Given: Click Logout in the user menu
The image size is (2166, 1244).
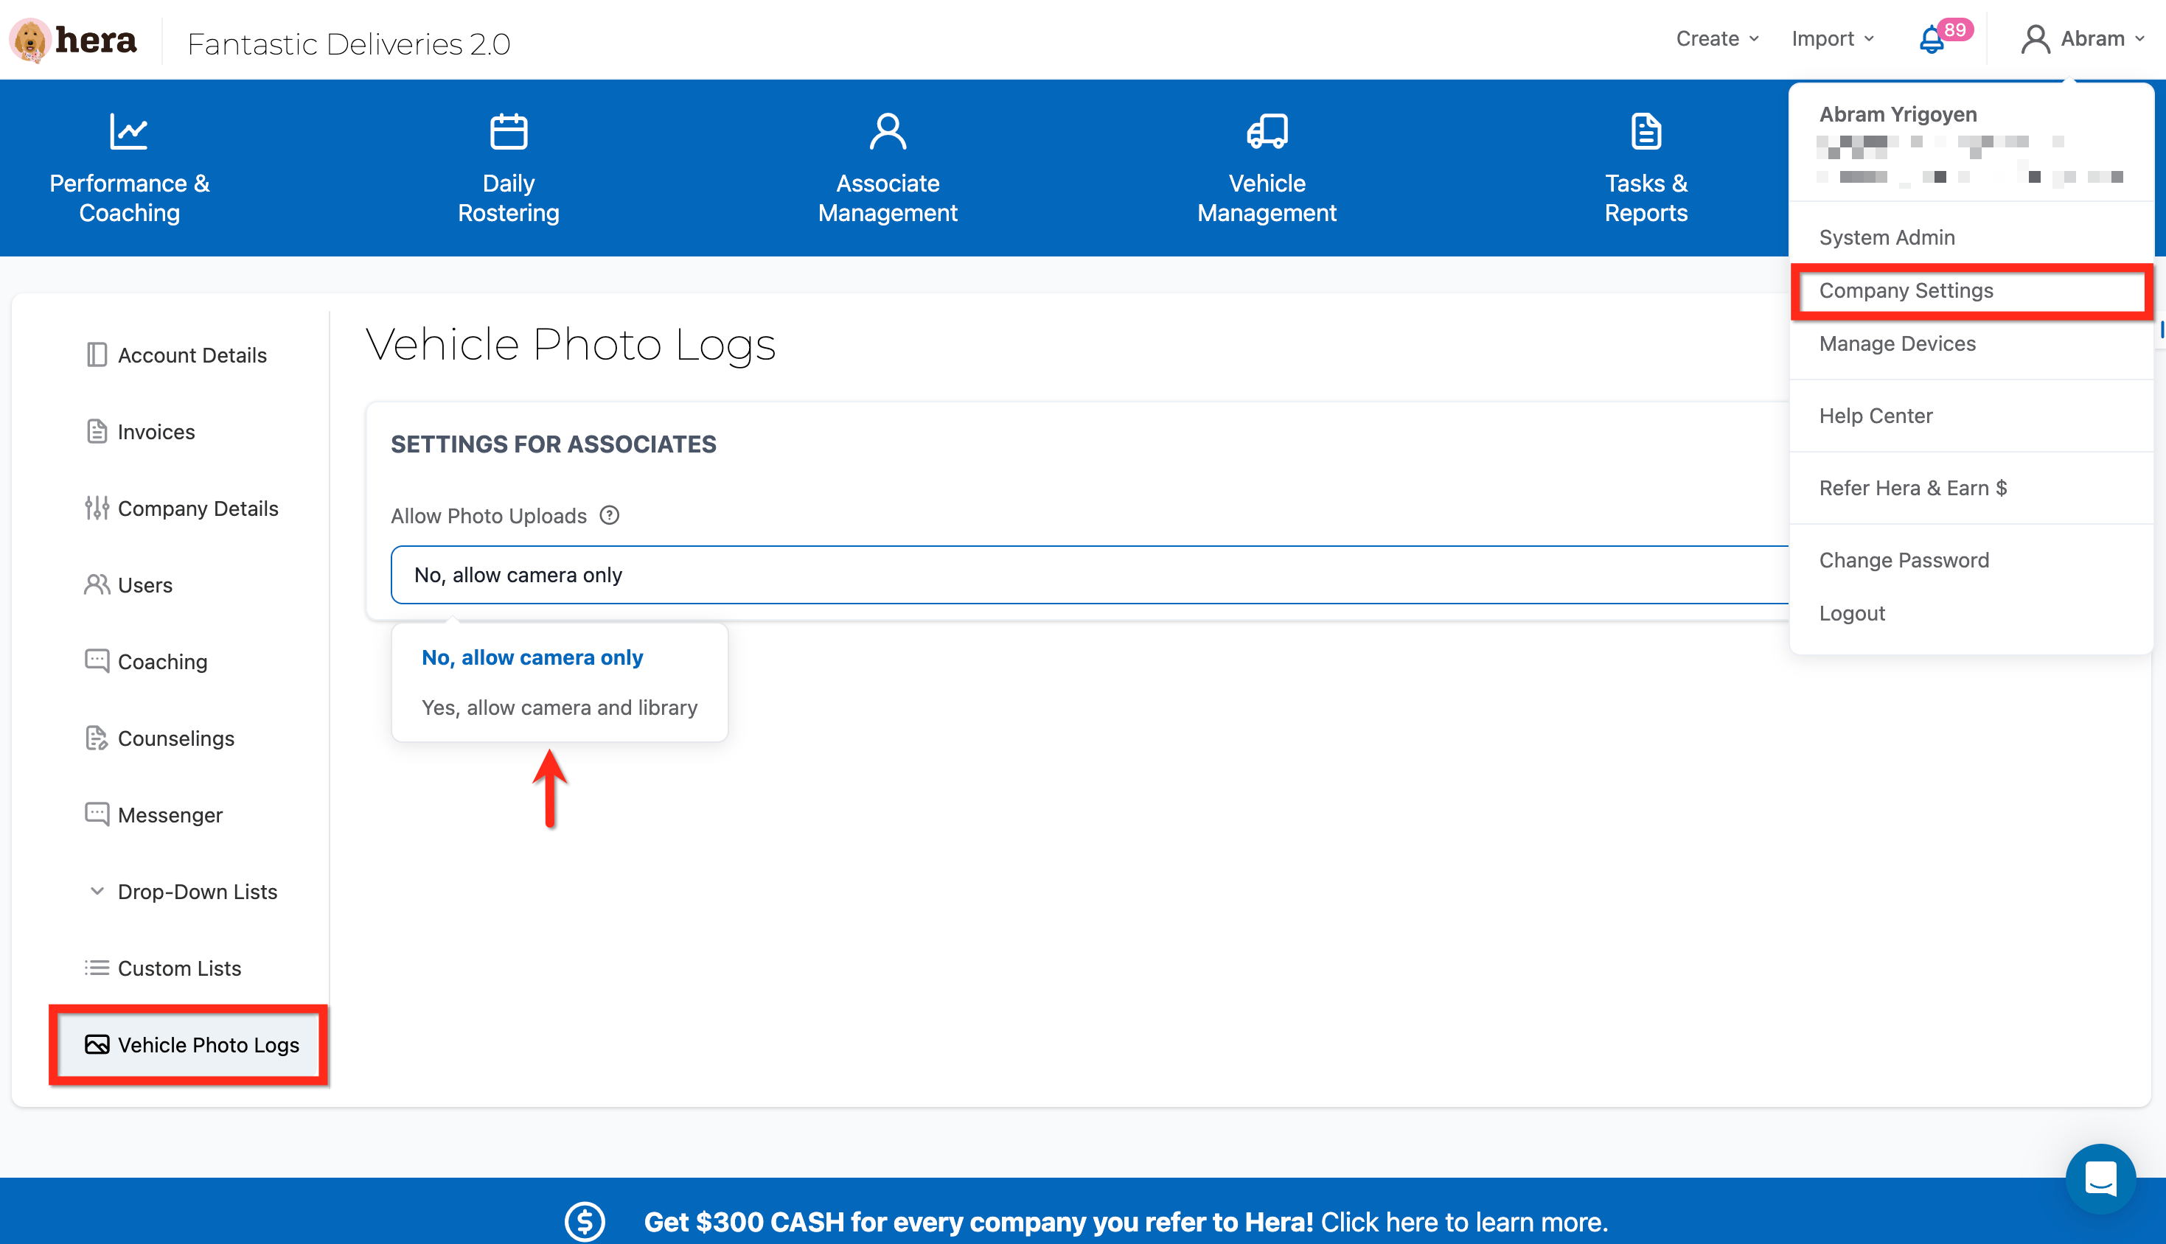Looking at the screenshot, I should click(1851, 613).
